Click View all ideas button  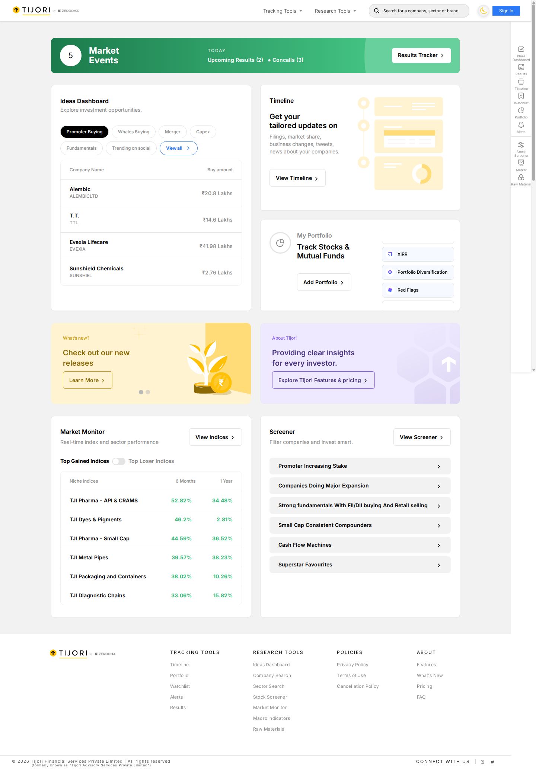tap(178, 148)
